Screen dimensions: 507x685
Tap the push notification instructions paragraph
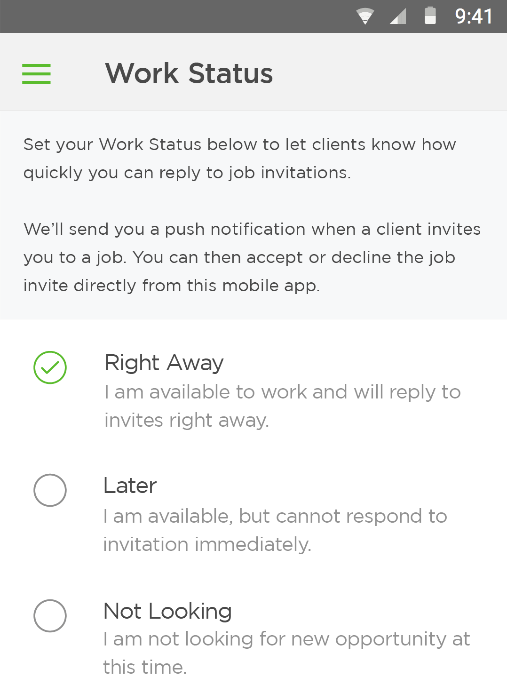click(252, 257)
